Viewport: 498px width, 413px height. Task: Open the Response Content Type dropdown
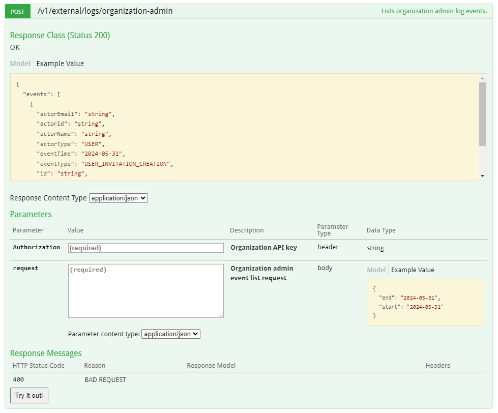click(x=118, y=198)
